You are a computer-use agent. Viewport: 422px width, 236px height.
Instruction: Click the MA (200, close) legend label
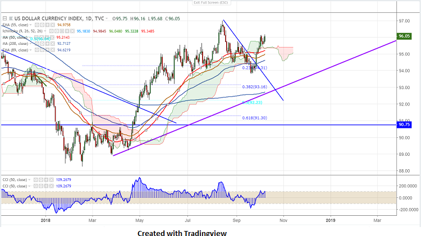pos(15,44)
